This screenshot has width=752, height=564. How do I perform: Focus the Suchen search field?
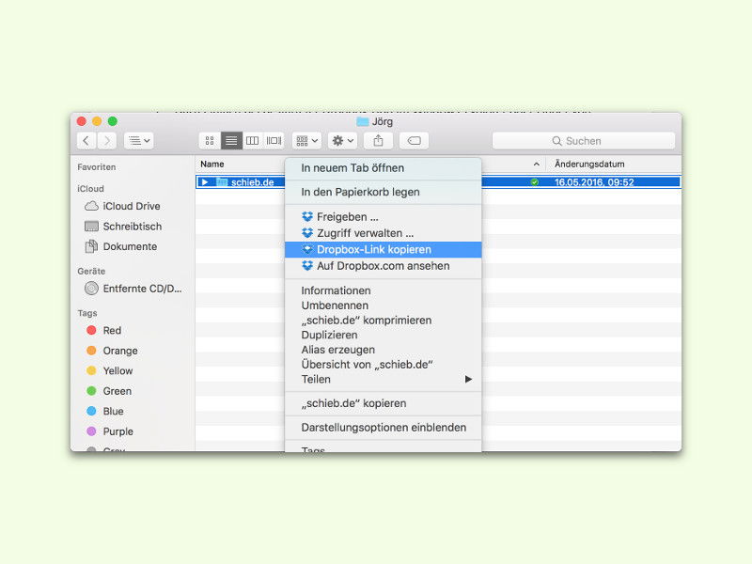584,140
